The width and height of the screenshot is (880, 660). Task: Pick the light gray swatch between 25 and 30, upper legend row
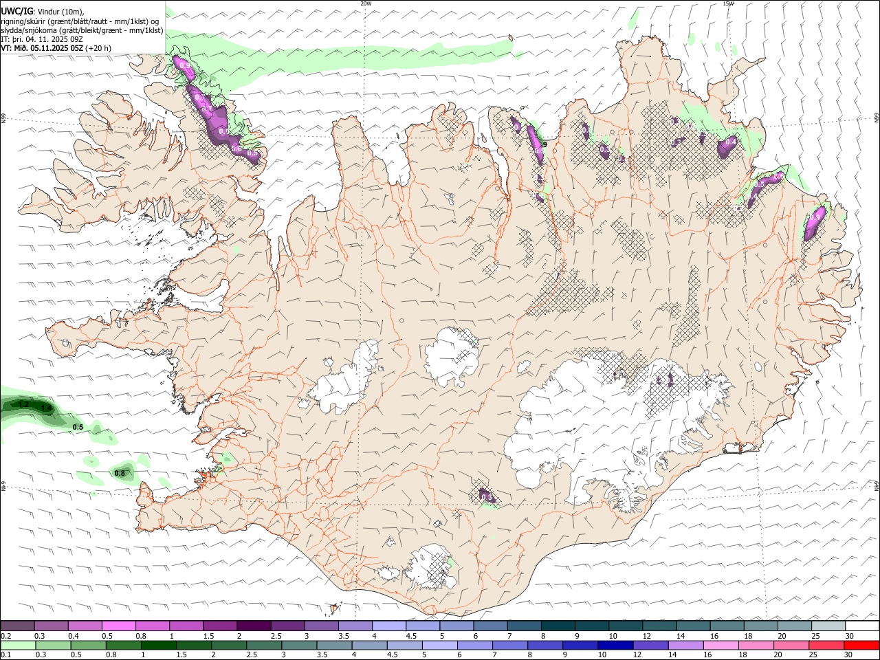828,626
